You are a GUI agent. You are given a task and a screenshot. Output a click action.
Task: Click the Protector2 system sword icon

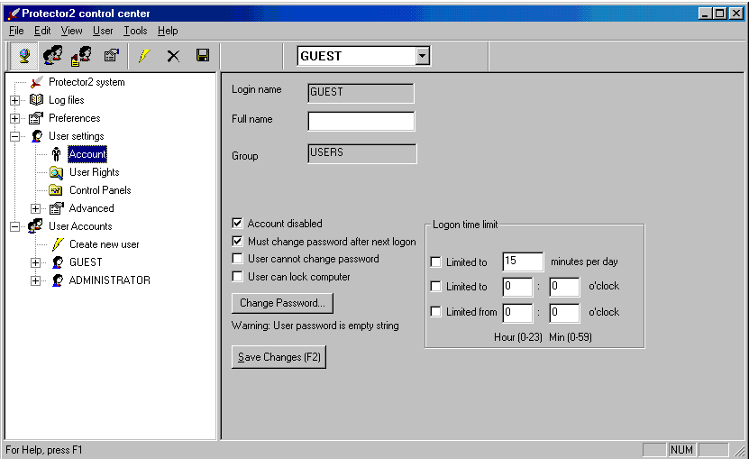click(36, 82)
